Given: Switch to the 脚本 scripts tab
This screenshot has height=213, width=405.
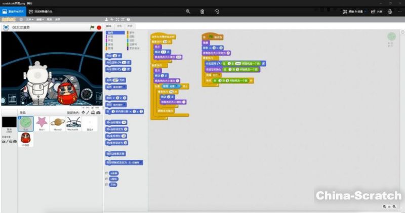Looking at the screenshot, I should 109,26.
